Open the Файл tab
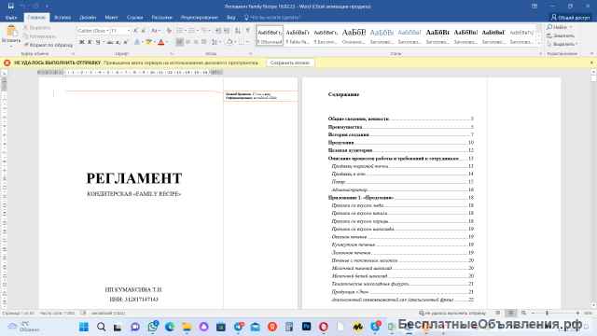Viewport: 597px width, 336px height. pos(11,18)
